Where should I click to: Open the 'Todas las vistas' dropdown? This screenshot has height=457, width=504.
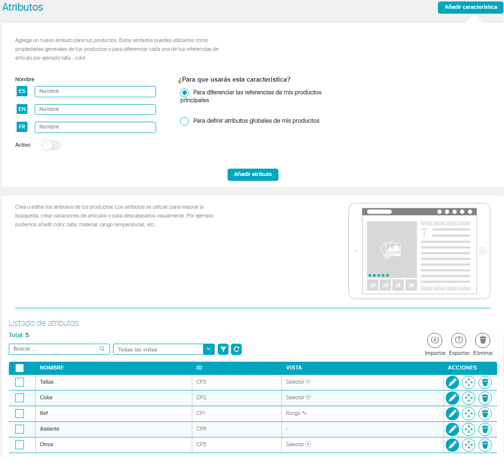point(164,349)
